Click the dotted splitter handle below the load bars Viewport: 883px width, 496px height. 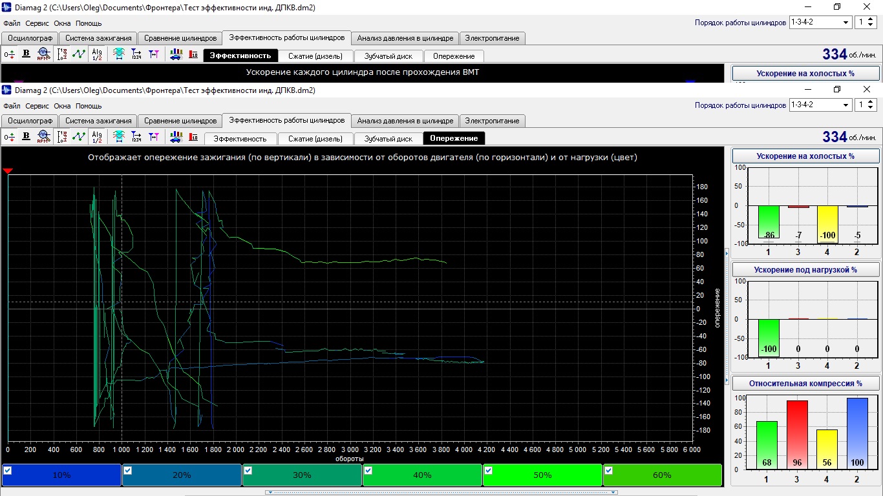[441, 492]
